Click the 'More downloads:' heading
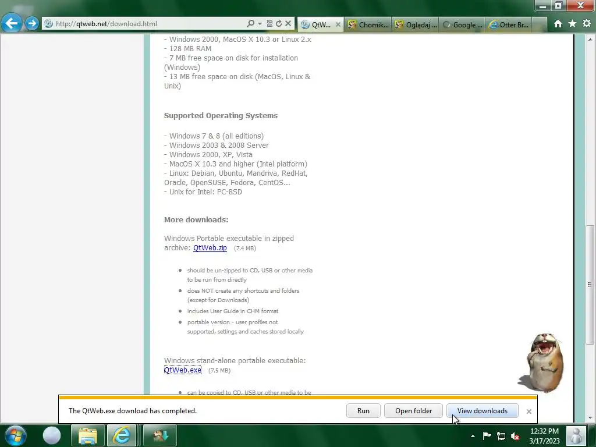Viewport: 596px width, 447px height. tap(196, 219)
